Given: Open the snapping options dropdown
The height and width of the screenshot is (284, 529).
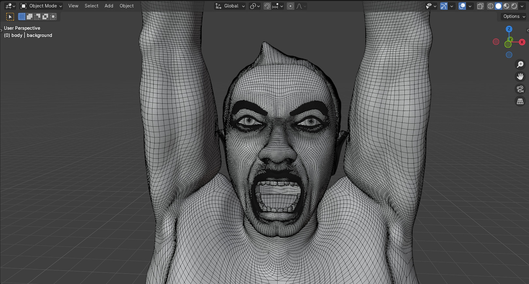Looking at the screenshot, I should click(x=278, y=6).
